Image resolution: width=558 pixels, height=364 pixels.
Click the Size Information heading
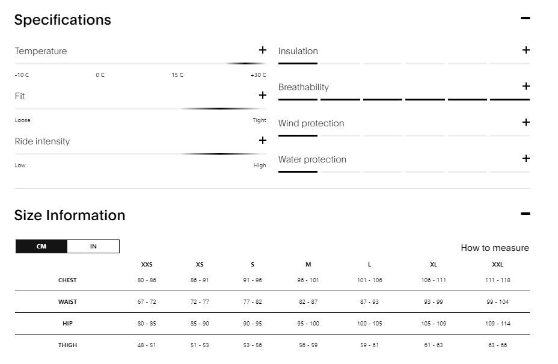(x=70, y=215)
